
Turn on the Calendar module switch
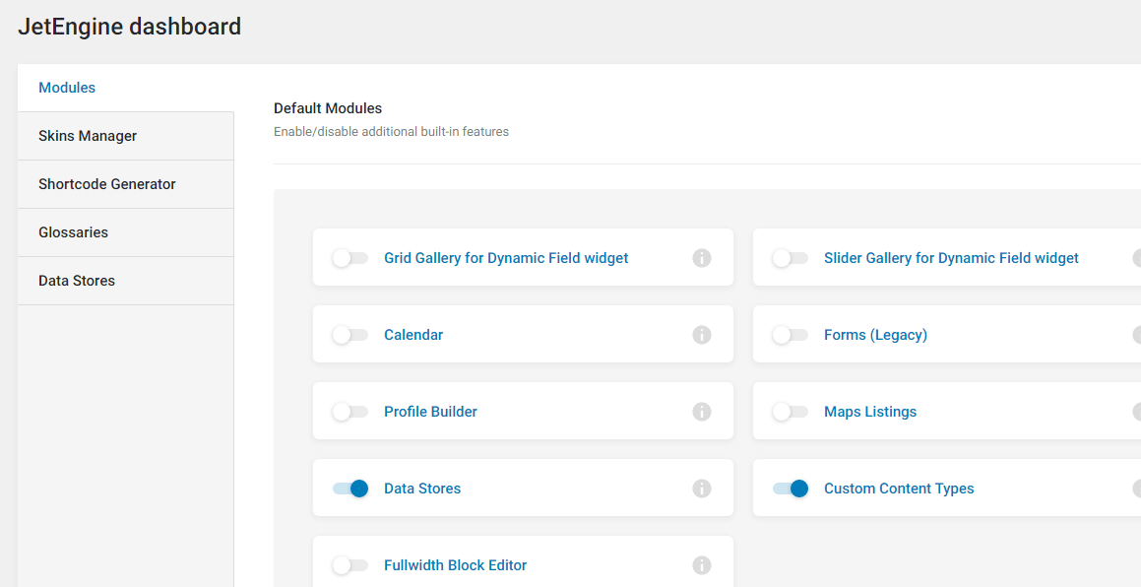[350, 335]
